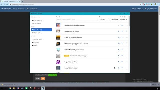Viewport: 160px width, 90px height.
Task: Expand BetterUI mod details
Action: 126,68
